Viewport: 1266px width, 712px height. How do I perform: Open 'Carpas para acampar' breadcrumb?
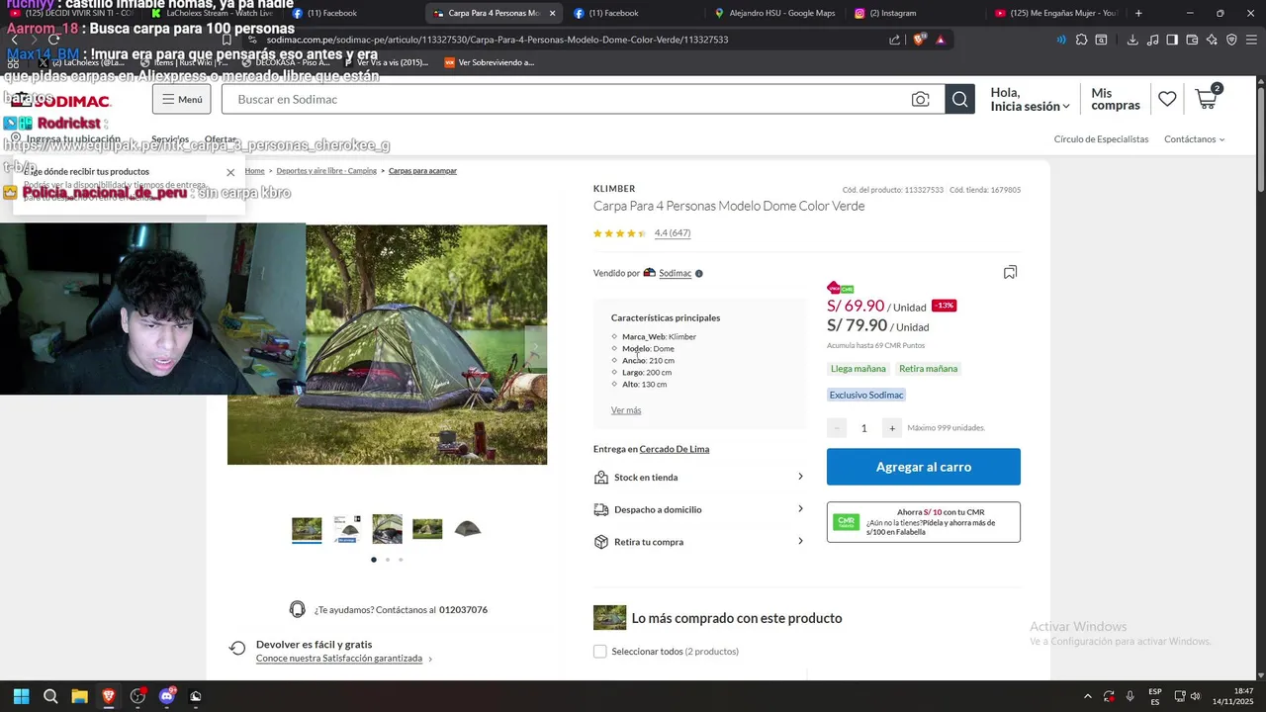click(422, 171)
